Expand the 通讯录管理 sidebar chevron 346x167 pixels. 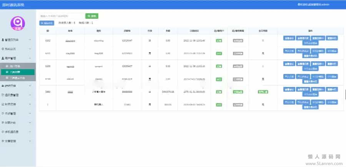click(x=30, y=95)
